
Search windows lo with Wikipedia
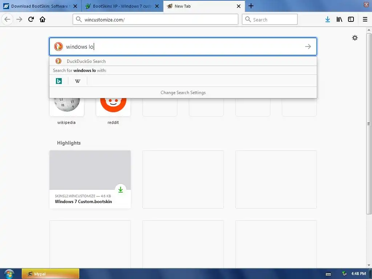pyautogui.click(x=78, y=81)
